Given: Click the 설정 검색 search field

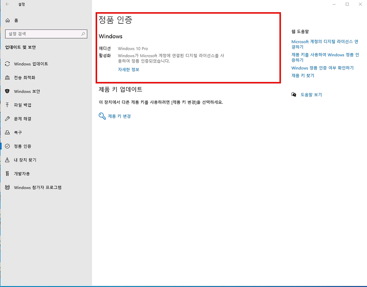Looking at the screenshot, I should (46, 34).
